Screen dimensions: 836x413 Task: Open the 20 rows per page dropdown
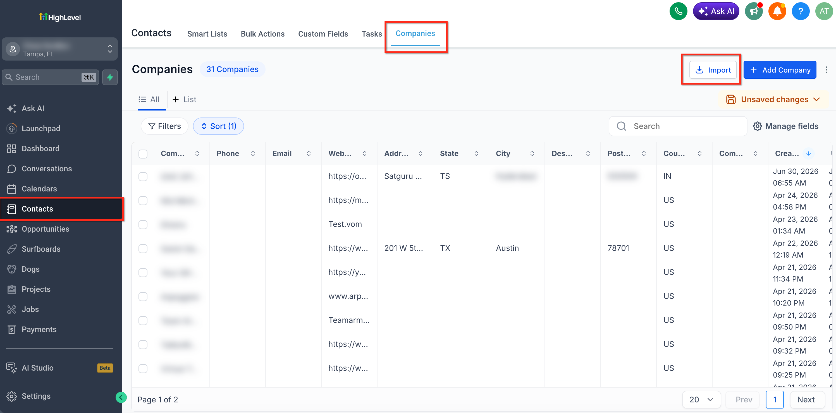point(701,399)
